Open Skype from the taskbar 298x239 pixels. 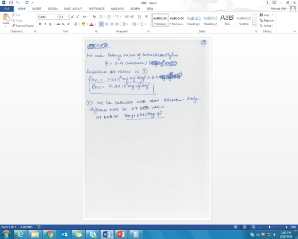(x=93, y=234)
